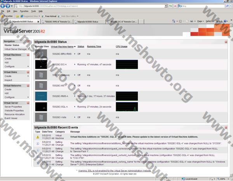Collapse the Recent Events section icon

[226, 127]
